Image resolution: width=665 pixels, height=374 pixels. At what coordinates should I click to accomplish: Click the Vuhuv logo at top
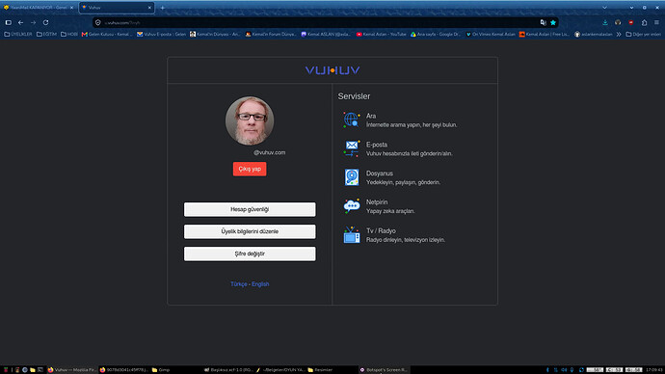point(332,70)
